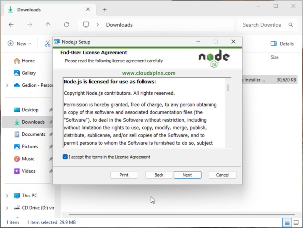
Task: Click the back navigation arrow
Action: point(11,25)
